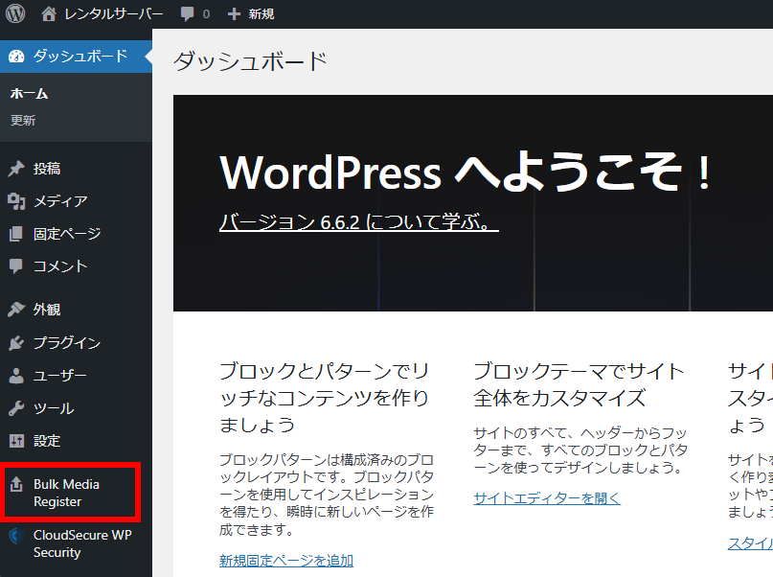The width and height of the screenshot is (773, 577).
Task: Click the home icon beside レンタルサーバー
Action: [x=49, y=14]
